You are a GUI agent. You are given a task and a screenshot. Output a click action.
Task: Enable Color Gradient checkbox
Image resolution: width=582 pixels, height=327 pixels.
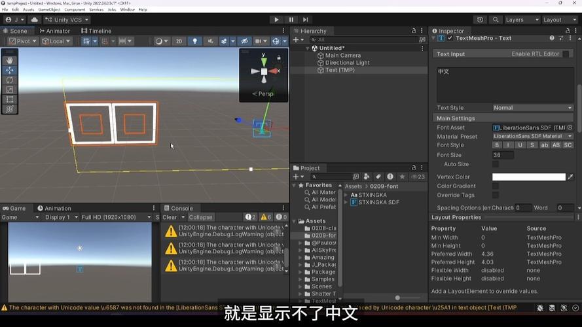[496, 186]
